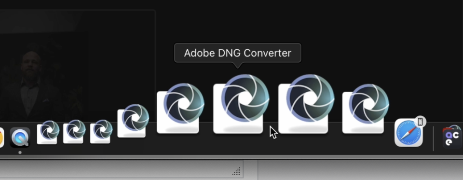Open Safari from the Dock
The image size is (463, 180).
pos(409,133)
